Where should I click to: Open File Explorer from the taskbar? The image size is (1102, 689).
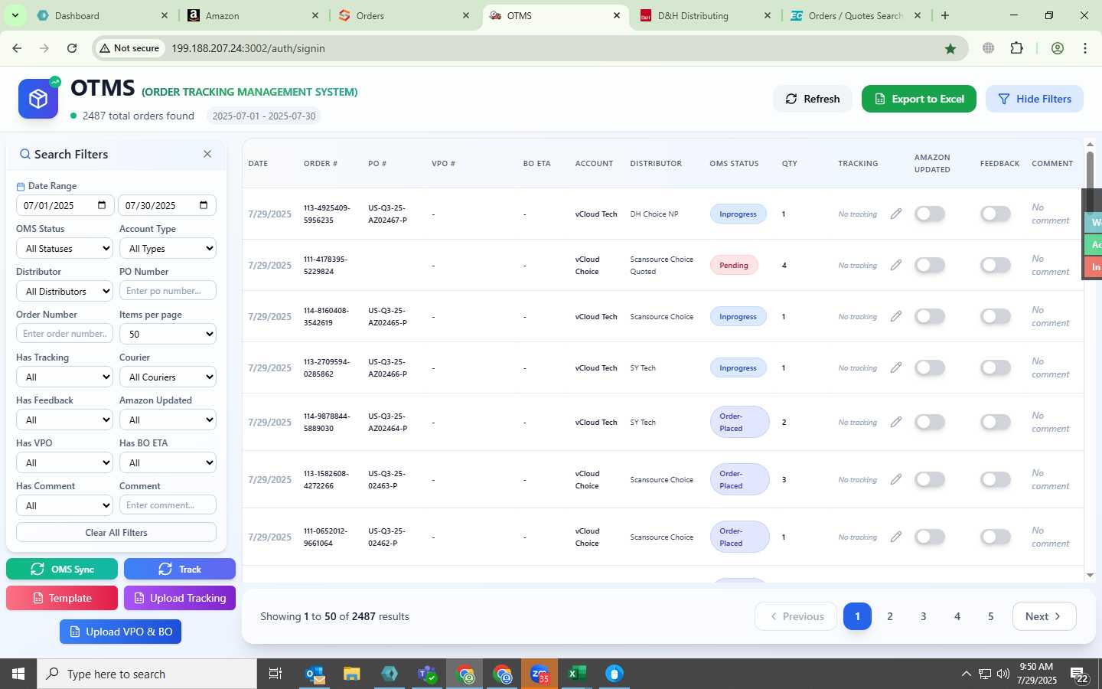[352, 674]
